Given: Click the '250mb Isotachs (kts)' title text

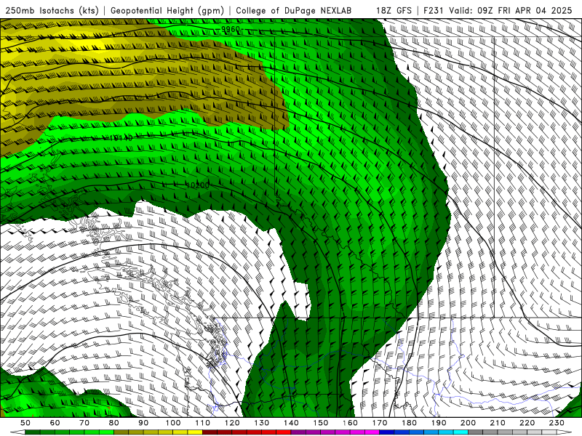Looking at the screenshot, I should pyautogui.click(x=52, y=11).
